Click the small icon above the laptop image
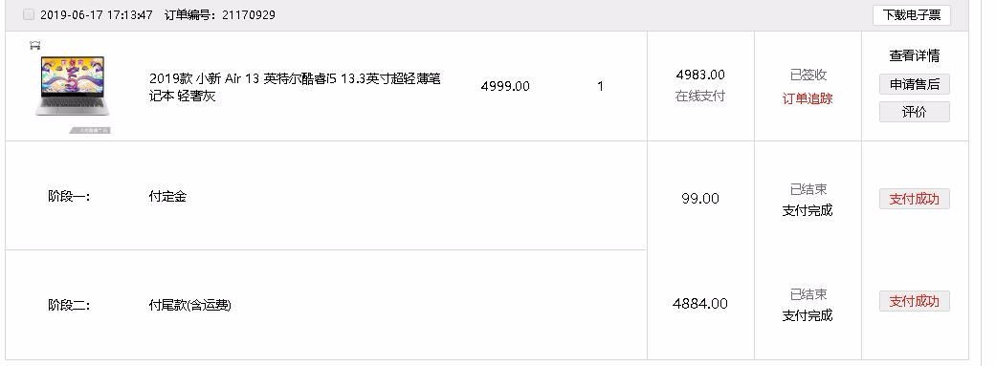Screen dimensions: 996x366 click(35, 45)
